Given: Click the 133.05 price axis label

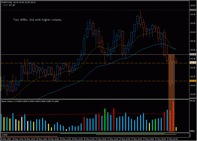Looking at the screenshot, I should [193, 50].
